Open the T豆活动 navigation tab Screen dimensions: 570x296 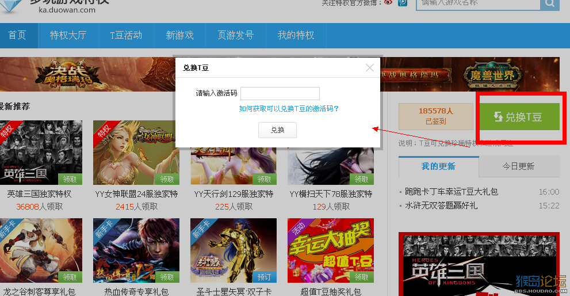click(x=126, y=35)
